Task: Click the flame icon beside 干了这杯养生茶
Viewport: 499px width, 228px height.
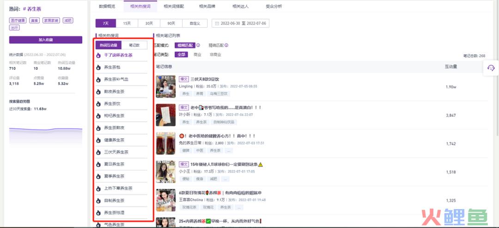Action: tap(98, 55)
